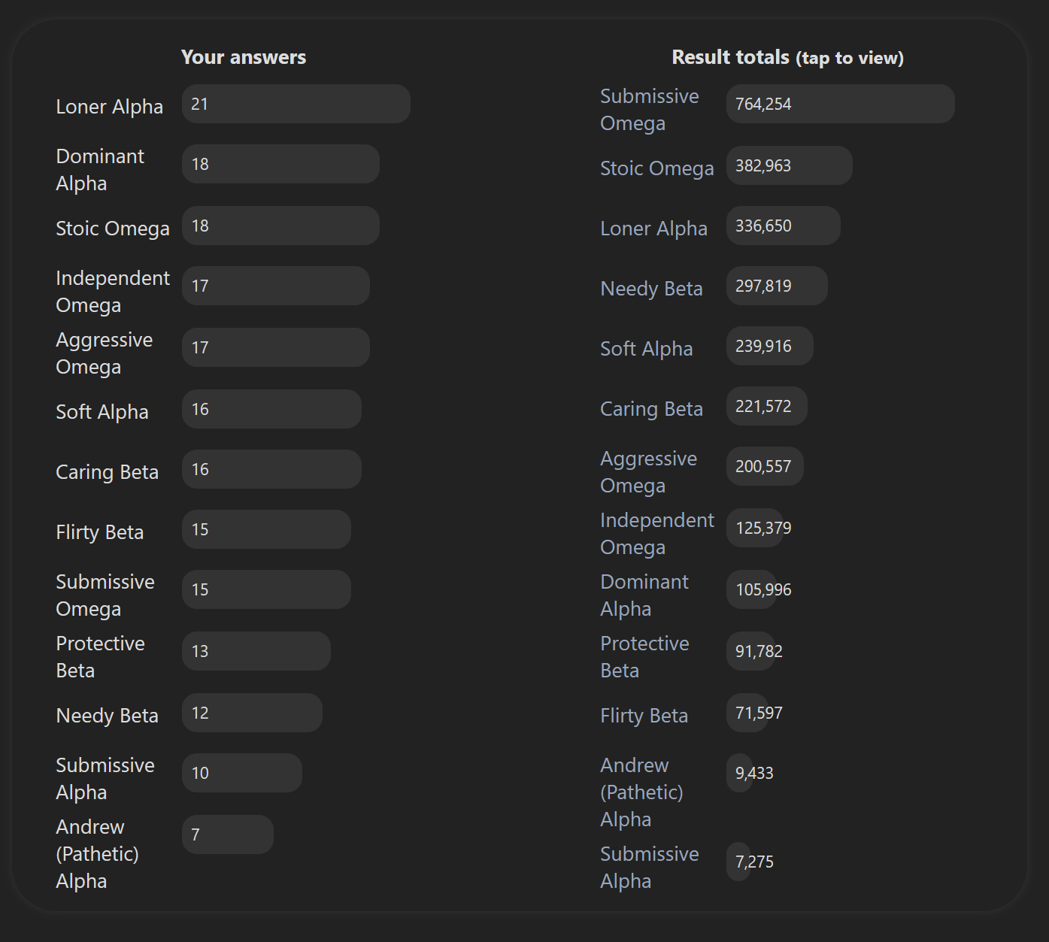Select Andrew (Pathetic) Alpha label under Your answers
This screenshot has width=1049, height=942.
pos(98,854)
